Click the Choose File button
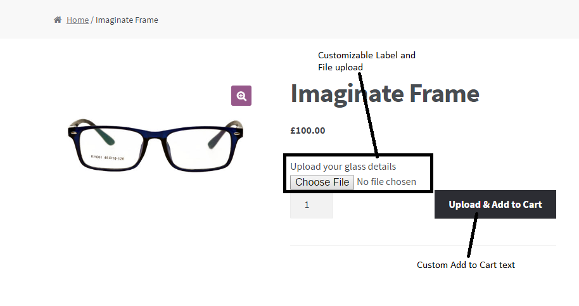This screenshot has width=579, height=306. [x=322, y=182]
